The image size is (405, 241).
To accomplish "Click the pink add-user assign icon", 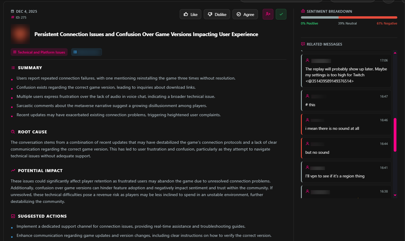I will (268, 14).
